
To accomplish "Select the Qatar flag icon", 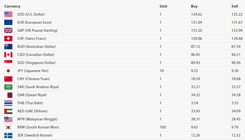I will click(x=8, y=95).
